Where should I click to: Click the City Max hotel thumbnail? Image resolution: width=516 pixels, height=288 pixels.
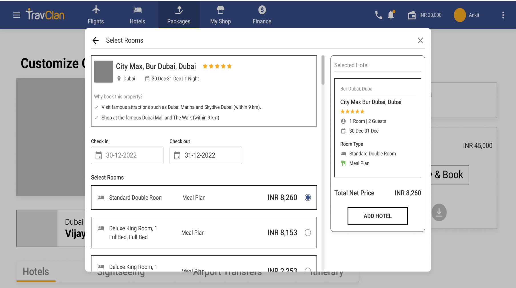click(x=103, y=72)
